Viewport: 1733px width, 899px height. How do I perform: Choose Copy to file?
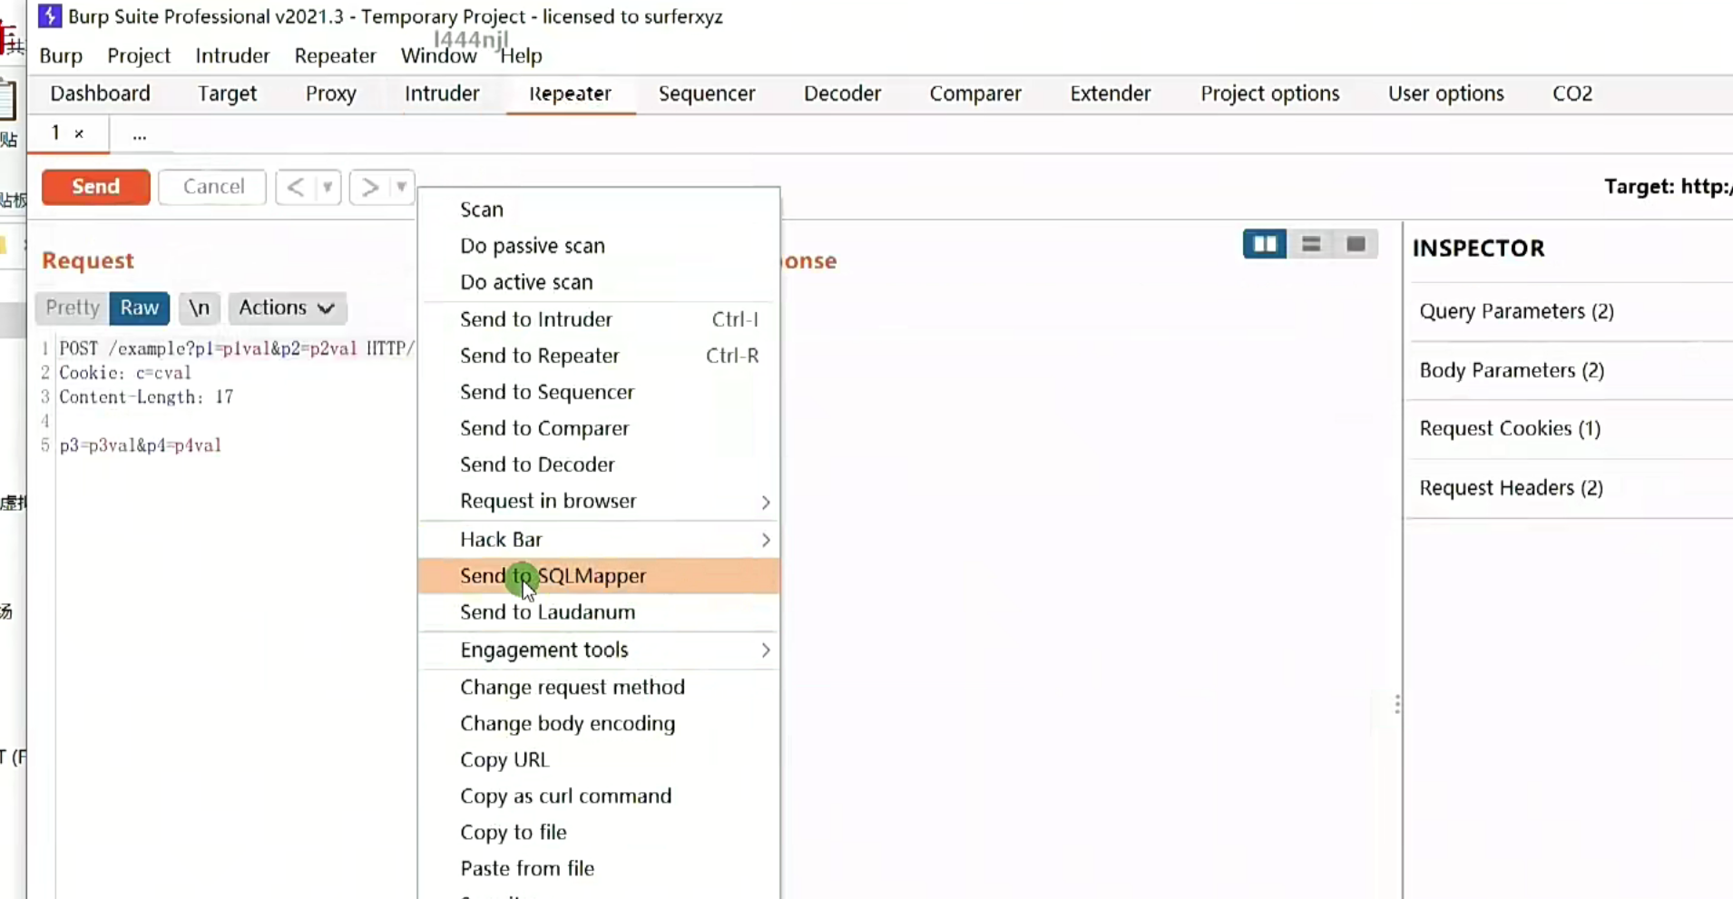[599, 832]
